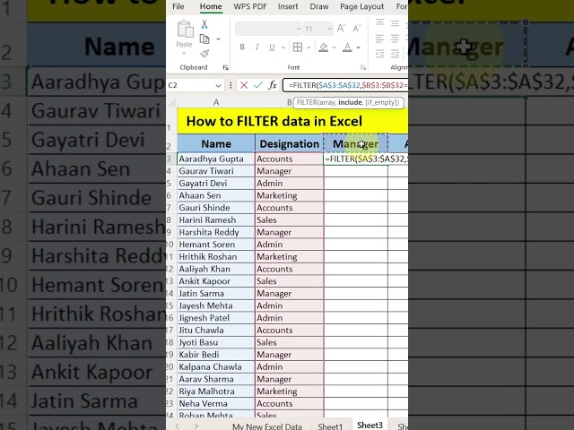Select the Name header cell
Viewport: 574px width, 430px height.
coord(216,143)
